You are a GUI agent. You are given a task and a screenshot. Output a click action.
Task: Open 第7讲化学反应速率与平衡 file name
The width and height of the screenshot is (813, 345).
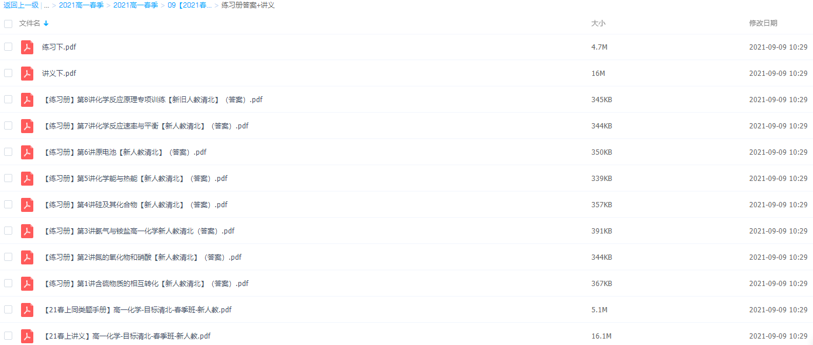(146, 126)
